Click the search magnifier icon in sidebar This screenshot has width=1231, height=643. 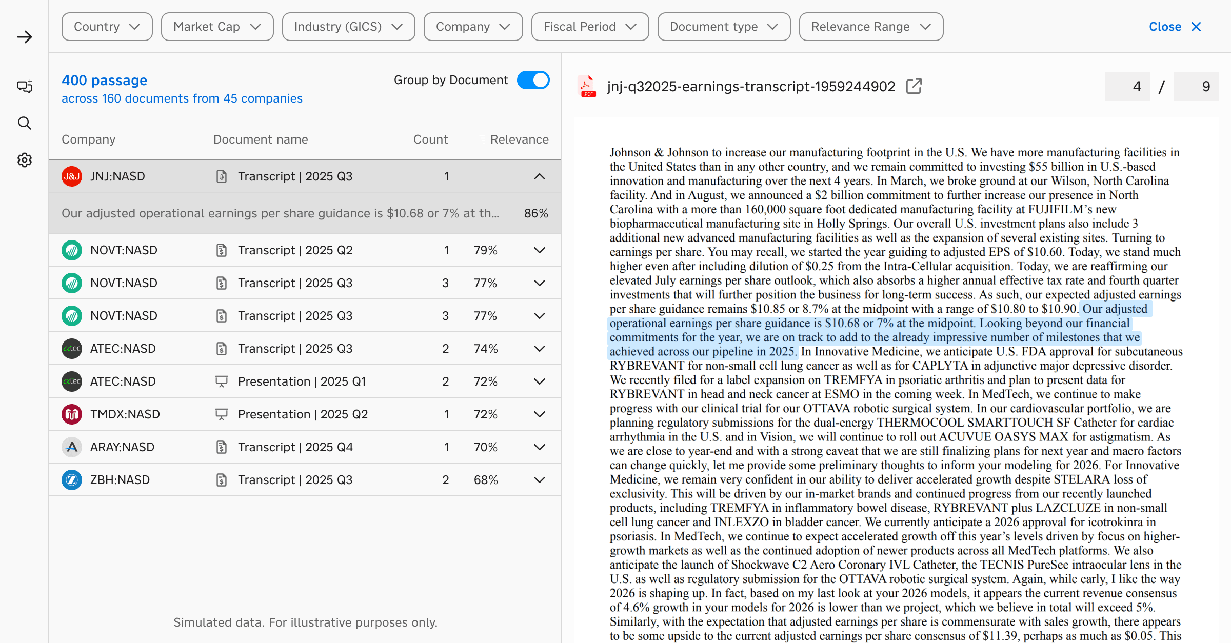click(x=24, y=123)
